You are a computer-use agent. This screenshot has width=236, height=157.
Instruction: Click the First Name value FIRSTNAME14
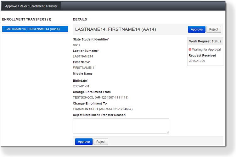pos(84,68)
